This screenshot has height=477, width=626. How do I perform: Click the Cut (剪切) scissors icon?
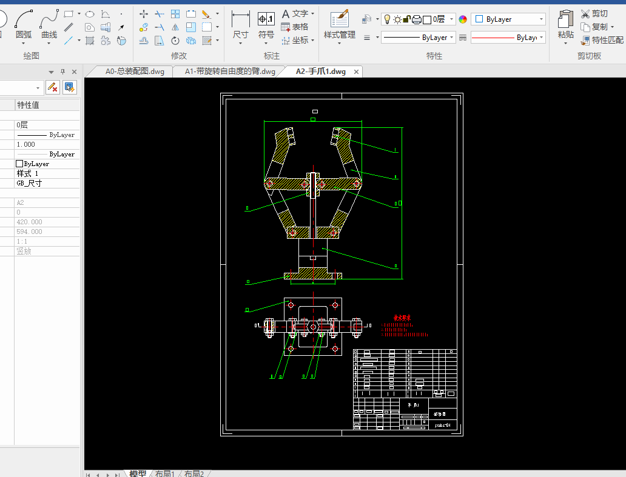tap(585, 13)
